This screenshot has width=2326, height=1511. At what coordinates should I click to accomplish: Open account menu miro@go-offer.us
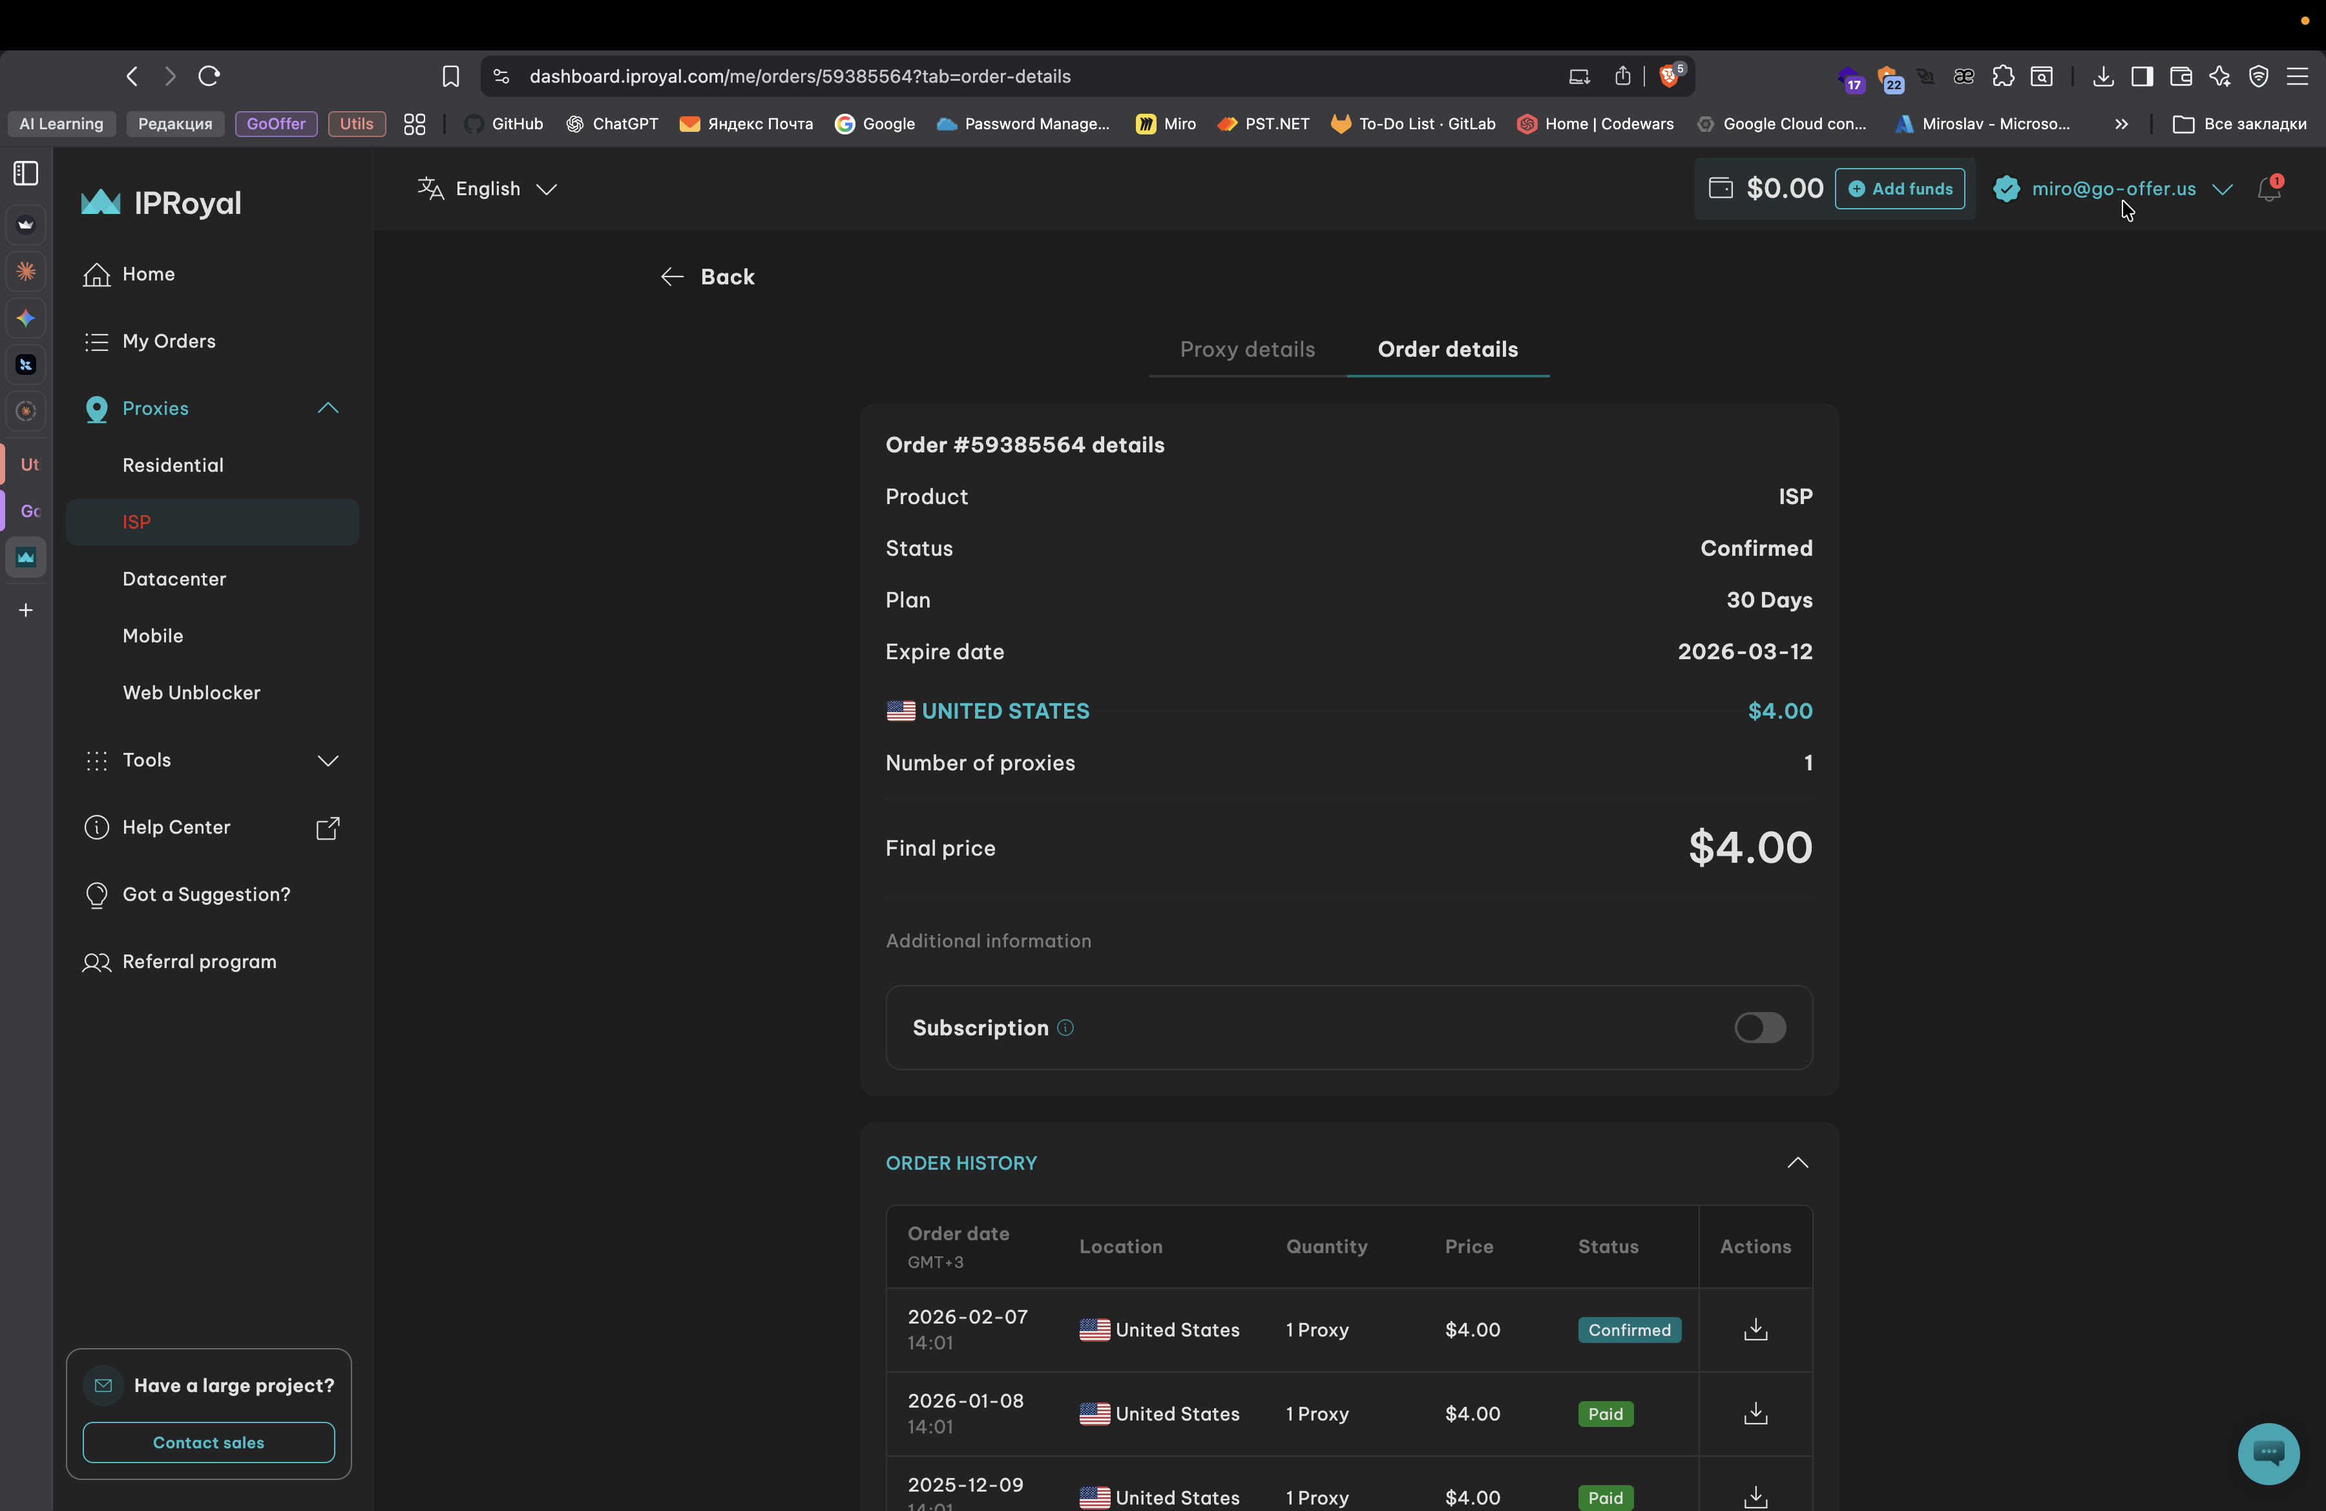tap(2113, 189)
